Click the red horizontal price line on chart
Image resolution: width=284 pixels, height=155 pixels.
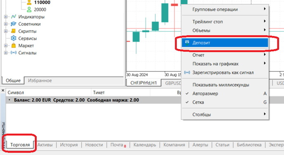pos(154,29)
